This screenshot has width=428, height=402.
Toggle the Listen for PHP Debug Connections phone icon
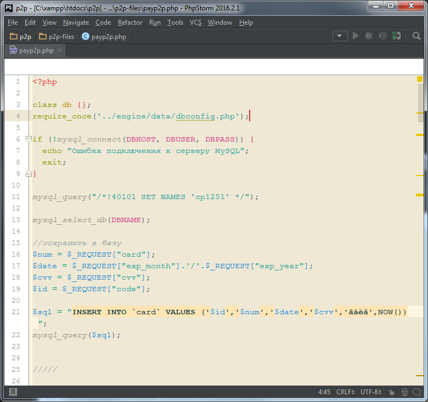[x=397, y=36]
